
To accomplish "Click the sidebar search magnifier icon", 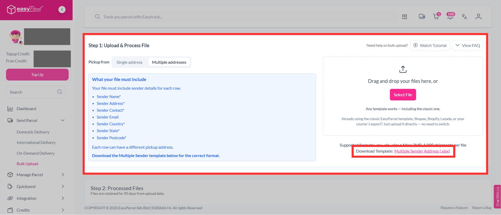I will (x=60, y=92).
